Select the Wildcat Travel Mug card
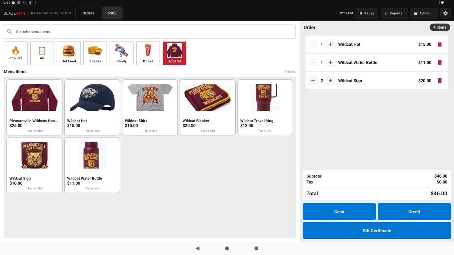The image size is (454, 255). pyautogui.click(x=265, y=107)
